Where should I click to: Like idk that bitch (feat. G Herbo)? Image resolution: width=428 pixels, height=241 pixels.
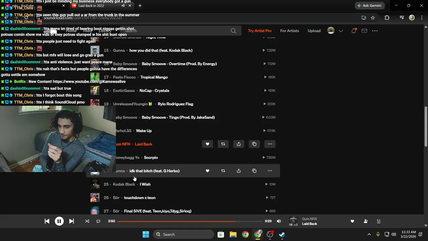click(207, 171)
